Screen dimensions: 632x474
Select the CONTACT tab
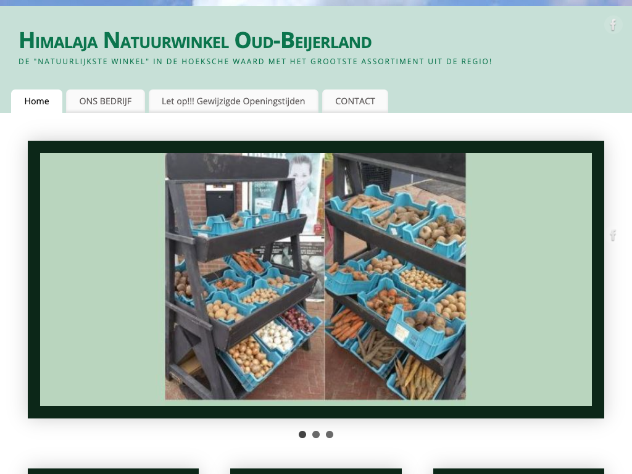355,101
